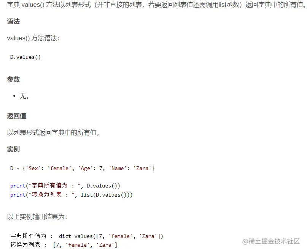Click the dictionary definition line starting with D =

pos(82,168)
